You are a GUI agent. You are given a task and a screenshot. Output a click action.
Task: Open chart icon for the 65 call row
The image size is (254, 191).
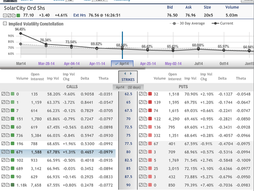(x=3, y=102)
